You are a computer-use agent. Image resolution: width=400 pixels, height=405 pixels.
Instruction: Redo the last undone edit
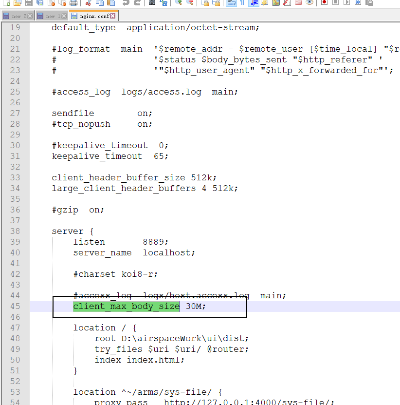(137, 4)
